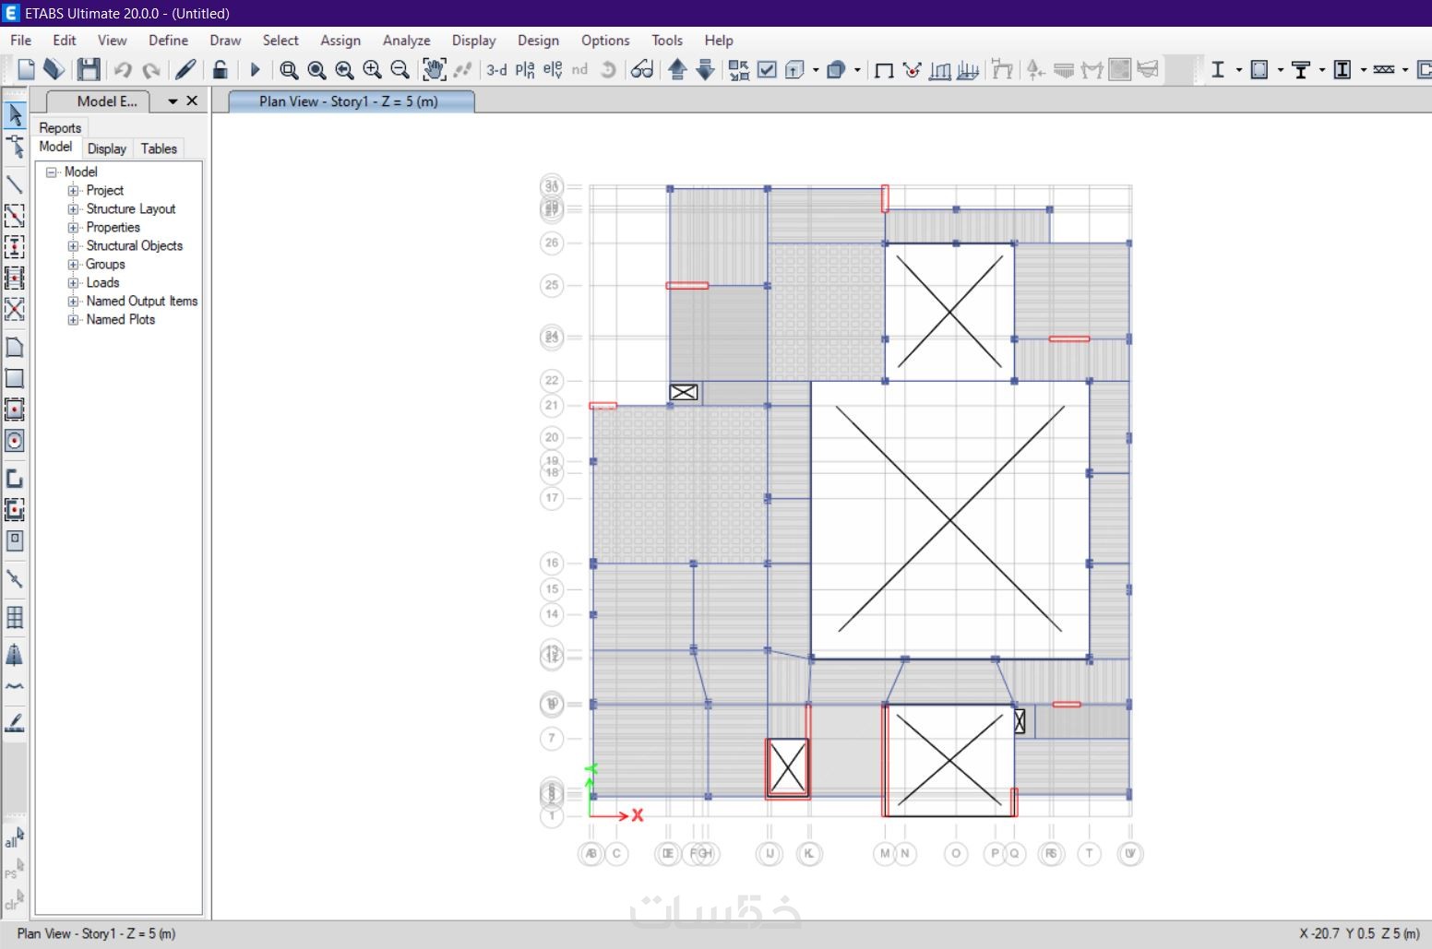The height and width of the screenshot is (949, 1432).
Task: Open Set Display Options checkbox icon
Action: coord(767,69)
